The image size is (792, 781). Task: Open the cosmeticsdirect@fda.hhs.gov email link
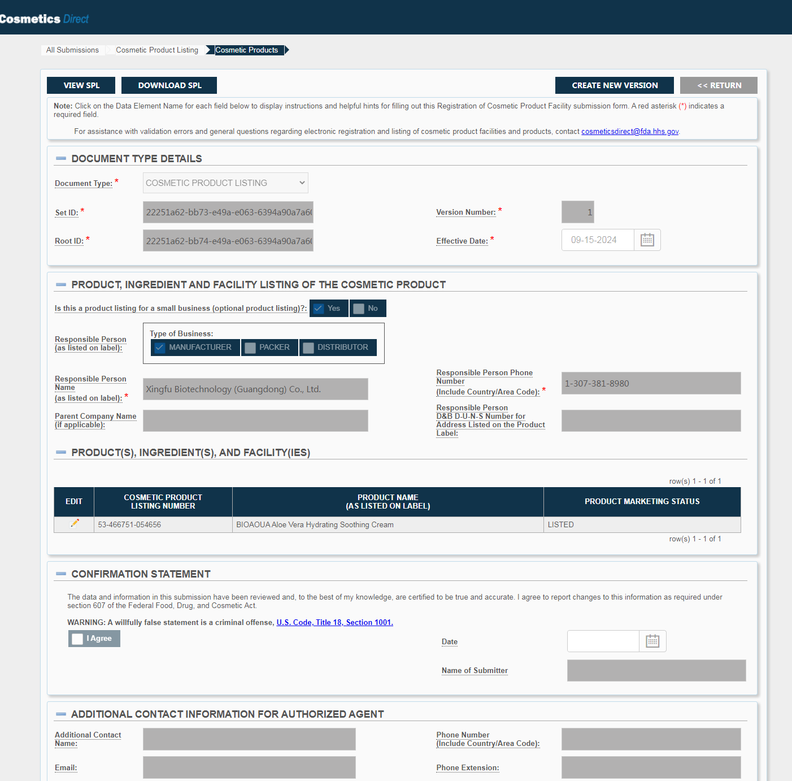tap(629, 132)
